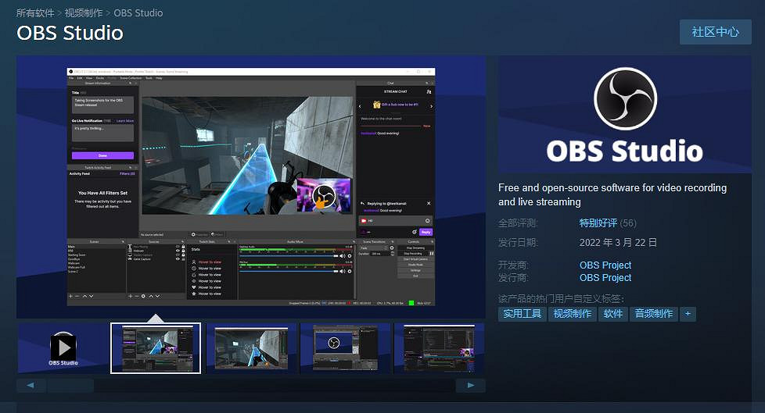
Task: Click the right arrow of the thumbnail strip
Action: tap(471, 386)
